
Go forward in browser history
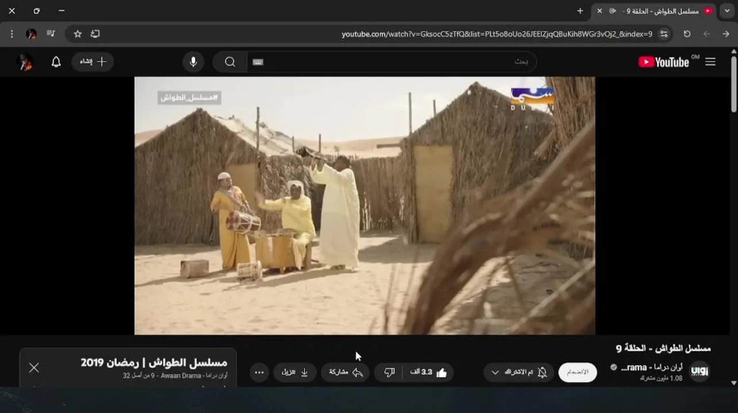706,34
